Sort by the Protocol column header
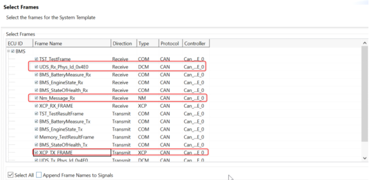Image resolution: width=374 pixels, height=180 pixels. (x=171, y=44)
